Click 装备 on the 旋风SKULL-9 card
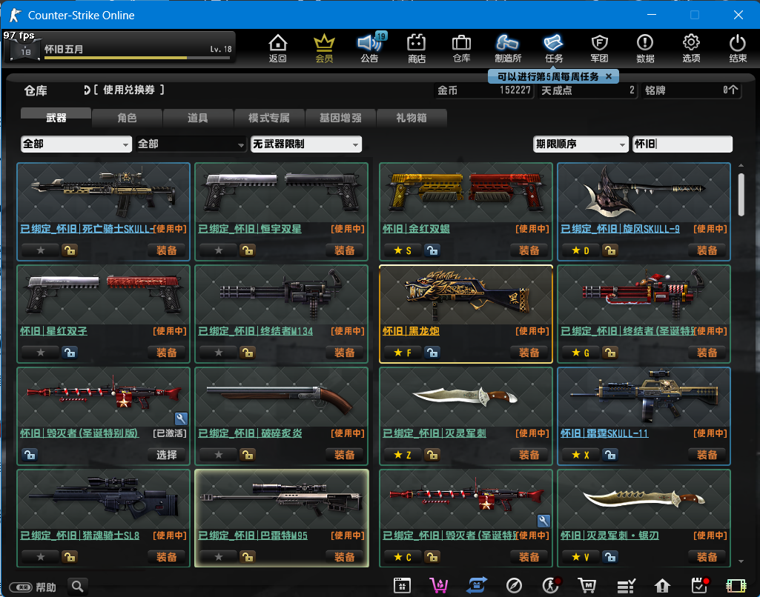 (707, 250)
